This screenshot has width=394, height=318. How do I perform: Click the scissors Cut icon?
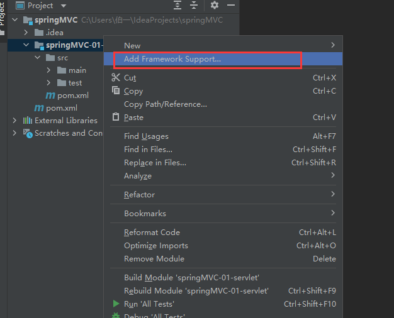116,77
